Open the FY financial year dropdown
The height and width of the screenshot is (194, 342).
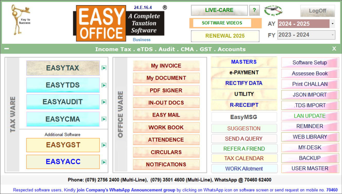pyautogui.click(x=332, y=35)
